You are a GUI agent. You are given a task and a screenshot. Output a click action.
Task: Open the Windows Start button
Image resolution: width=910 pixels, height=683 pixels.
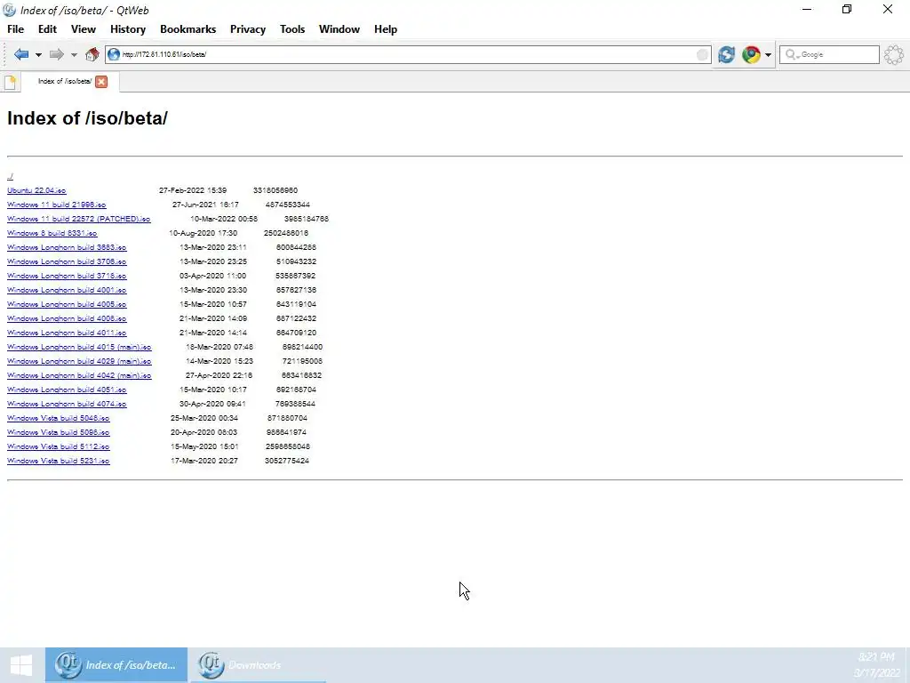21,665
